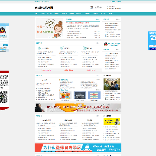156x156 pixels.
Task: Open the first item in the teal navigation bar
Action: pos(36,14)
